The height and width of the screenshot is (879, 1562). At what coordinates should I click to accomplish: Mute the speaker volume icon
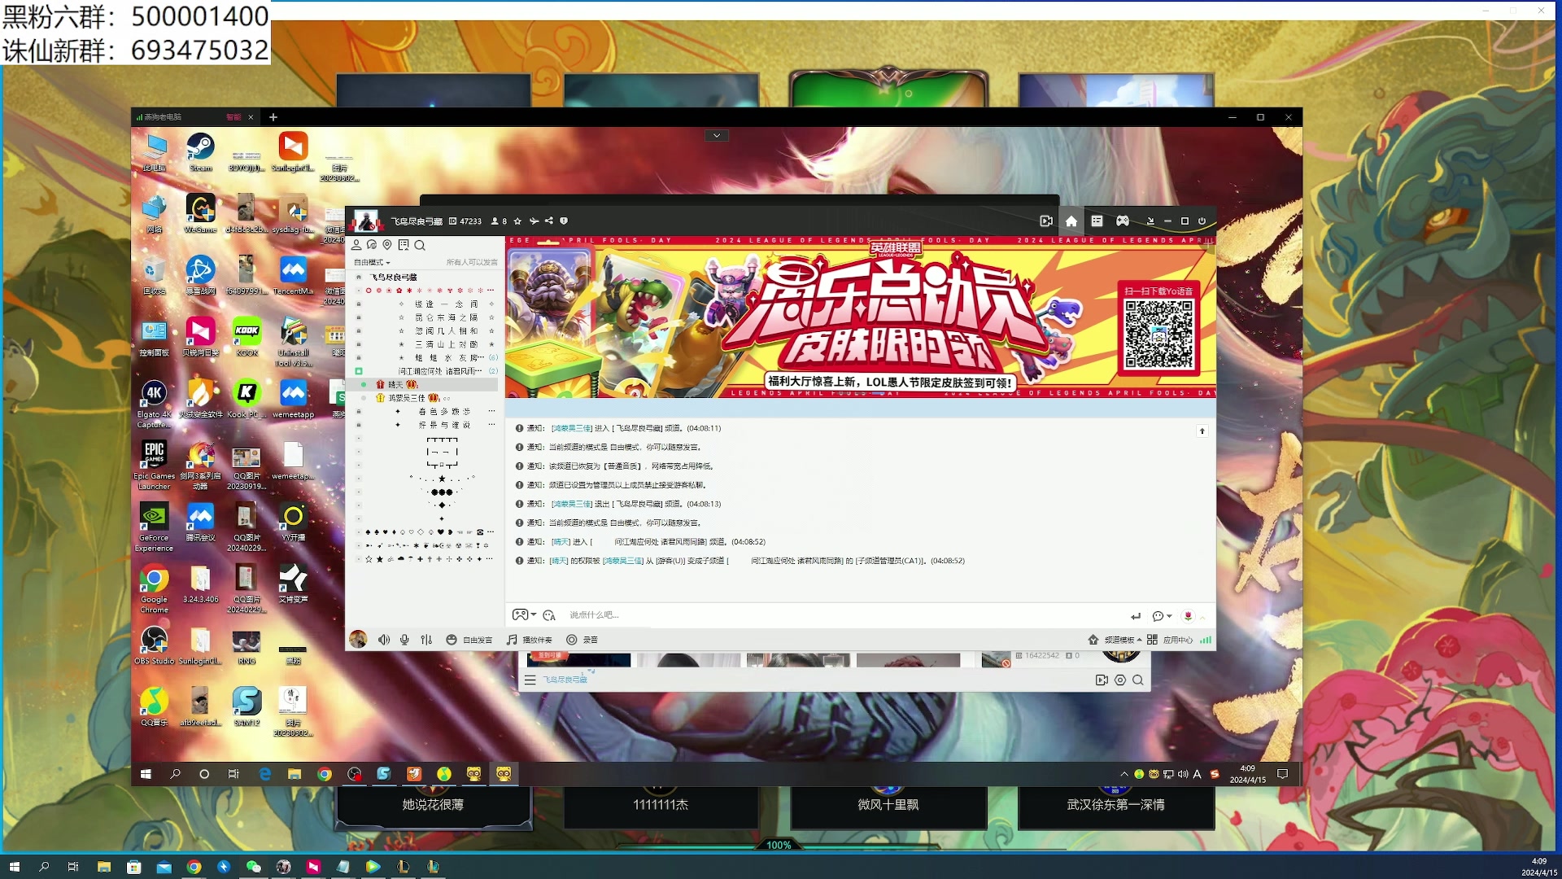[383, 640]
